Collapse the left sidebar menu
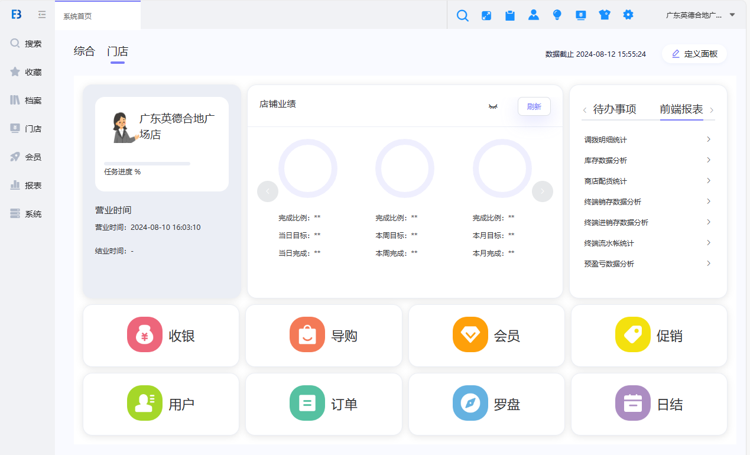The width and height of the screenshot is (750, 455). [42, 15]
